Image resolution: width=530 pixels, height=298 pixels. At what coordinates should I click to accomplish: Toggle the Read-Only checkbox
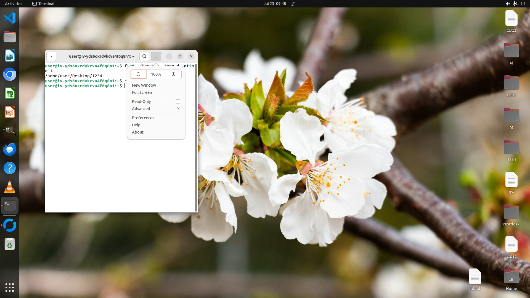click(x=178, y=102)
